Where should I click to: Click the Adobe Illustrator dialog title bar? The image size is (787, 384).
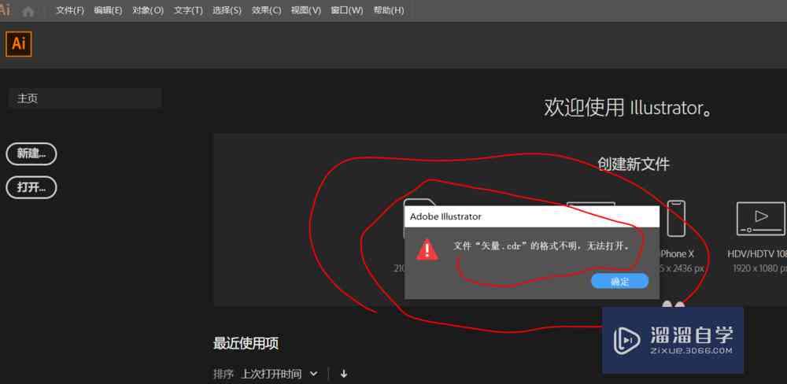pos(532,217)
